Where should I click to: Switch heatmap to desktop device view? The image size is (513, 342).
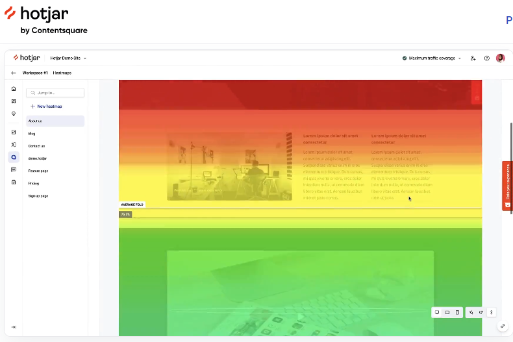pyautogui.click(x=437, y=312)
